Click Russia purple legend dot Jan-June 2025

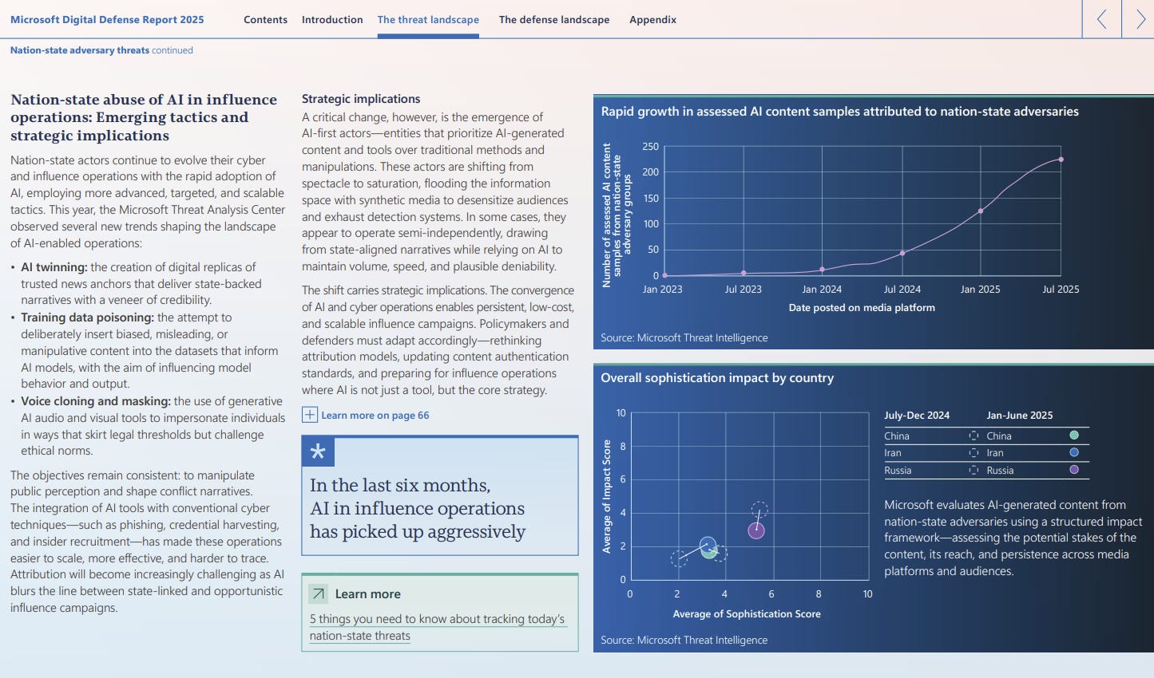click(1074, 470)
